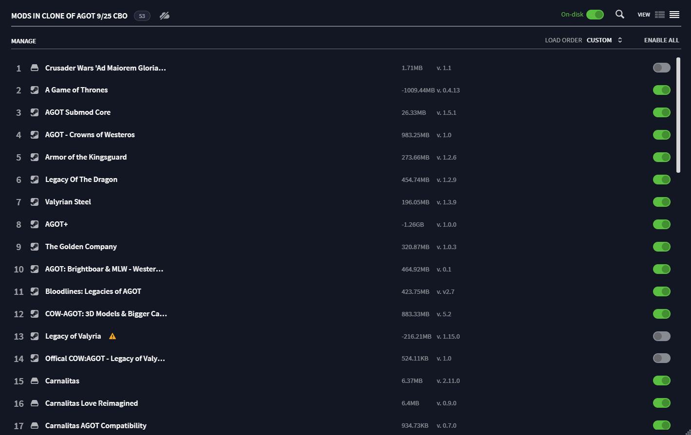This screenshot has width=691, height=435.
Task: Turn off Carnalitas Love Reimagined
Action: click(x=662, y=403)
